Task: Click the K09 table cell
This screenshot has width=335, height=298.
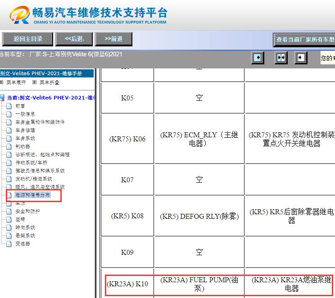Action: [127, 252]
